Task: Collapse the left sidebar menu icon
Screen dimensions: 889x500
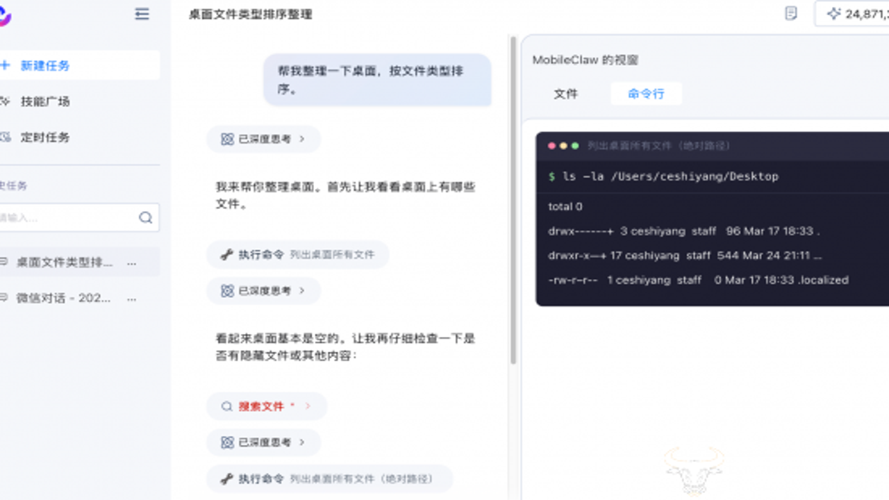Action: (142, 14)
